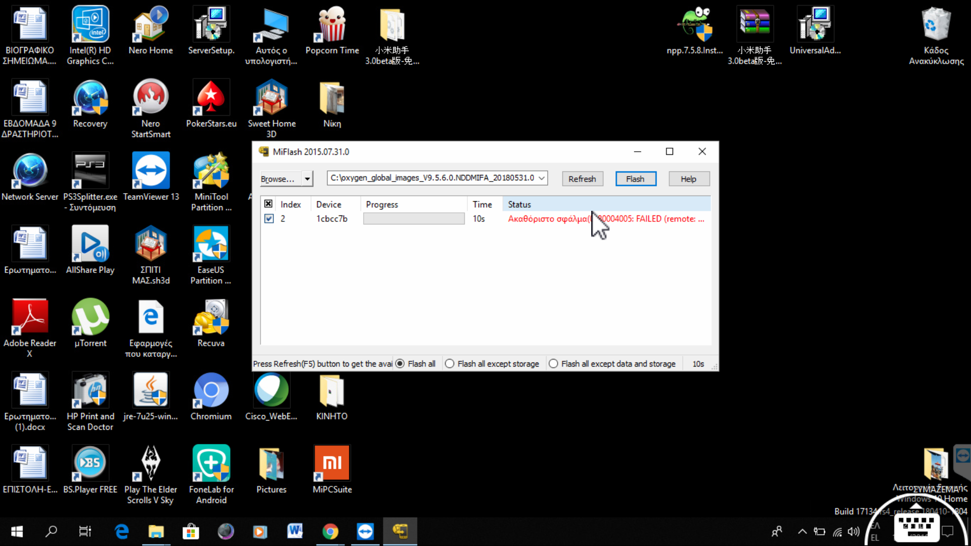
Task: Uncheck device row 2 checkbox
Action: pyautogui.click(x=269, y=218)
